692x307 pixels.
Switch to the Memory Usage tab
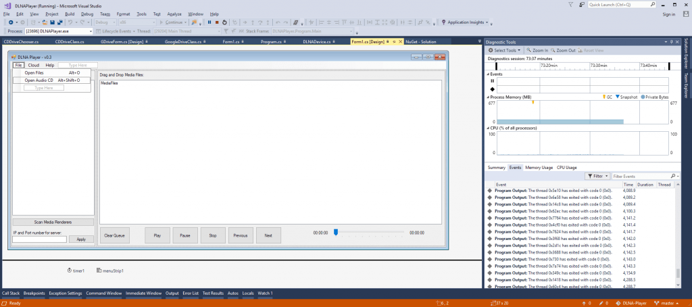(539, 167)
